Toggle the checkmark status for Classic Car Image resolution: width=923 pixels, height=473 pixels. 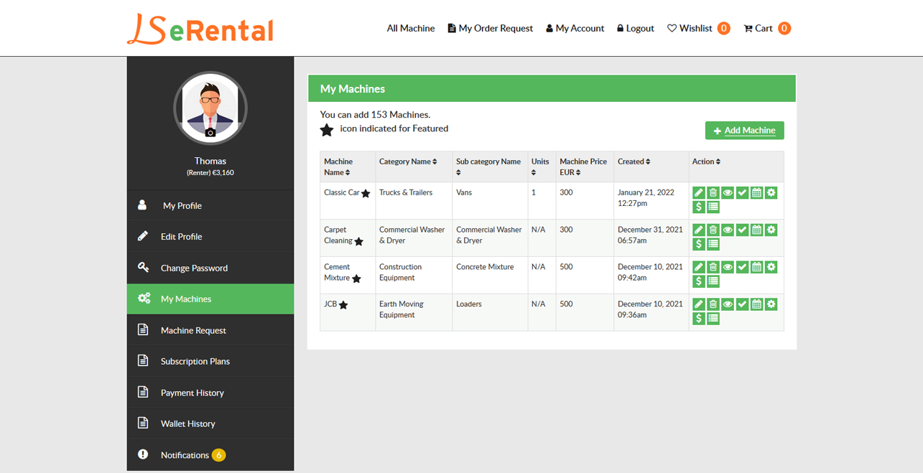742,192
